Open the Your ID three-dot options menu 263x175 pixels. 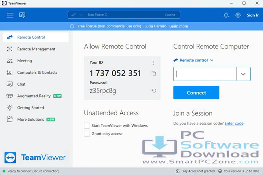pyautogui.click(x=154, y=63)
